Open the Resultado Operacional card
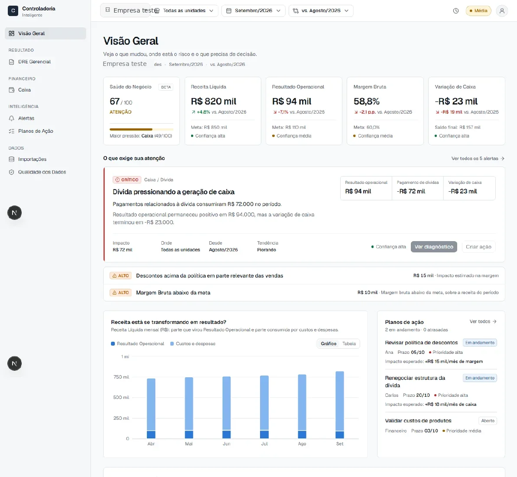The image size is (517, 477). tap(304, 111)
